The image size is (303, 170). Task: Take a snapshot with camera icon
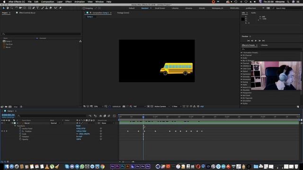point(124,106)
